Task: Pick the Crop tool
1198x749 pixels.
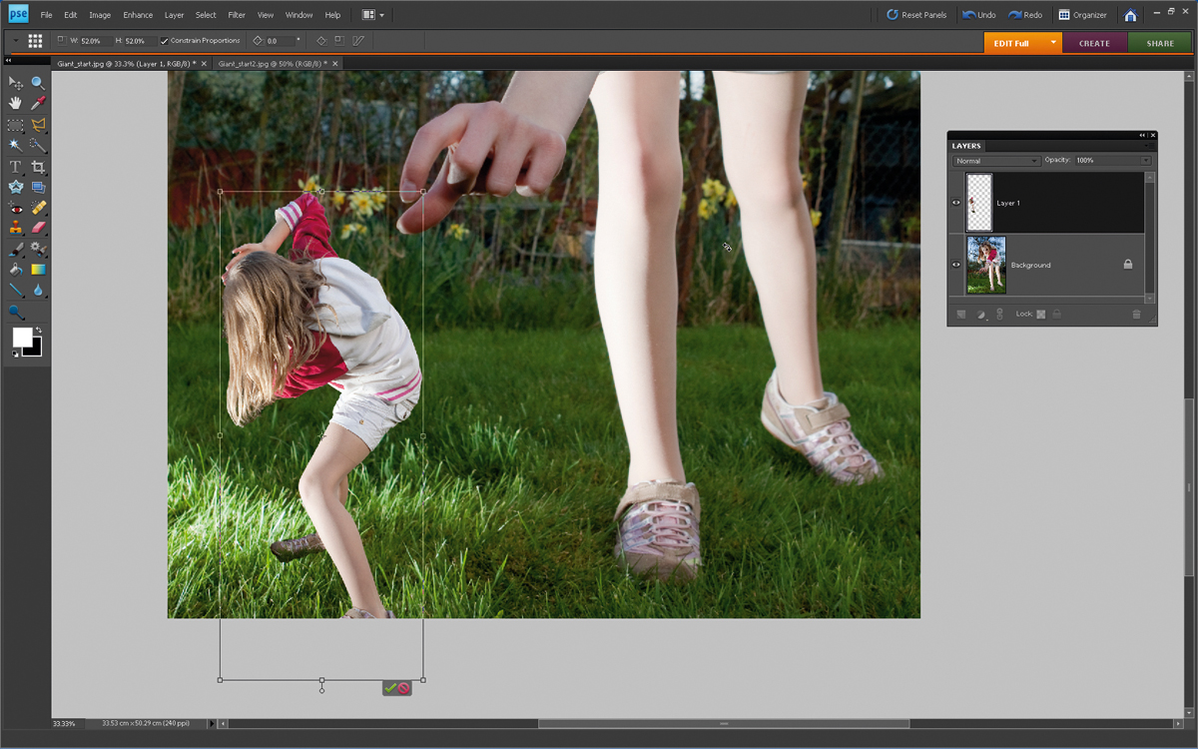Action: click(x=38, y=167)
